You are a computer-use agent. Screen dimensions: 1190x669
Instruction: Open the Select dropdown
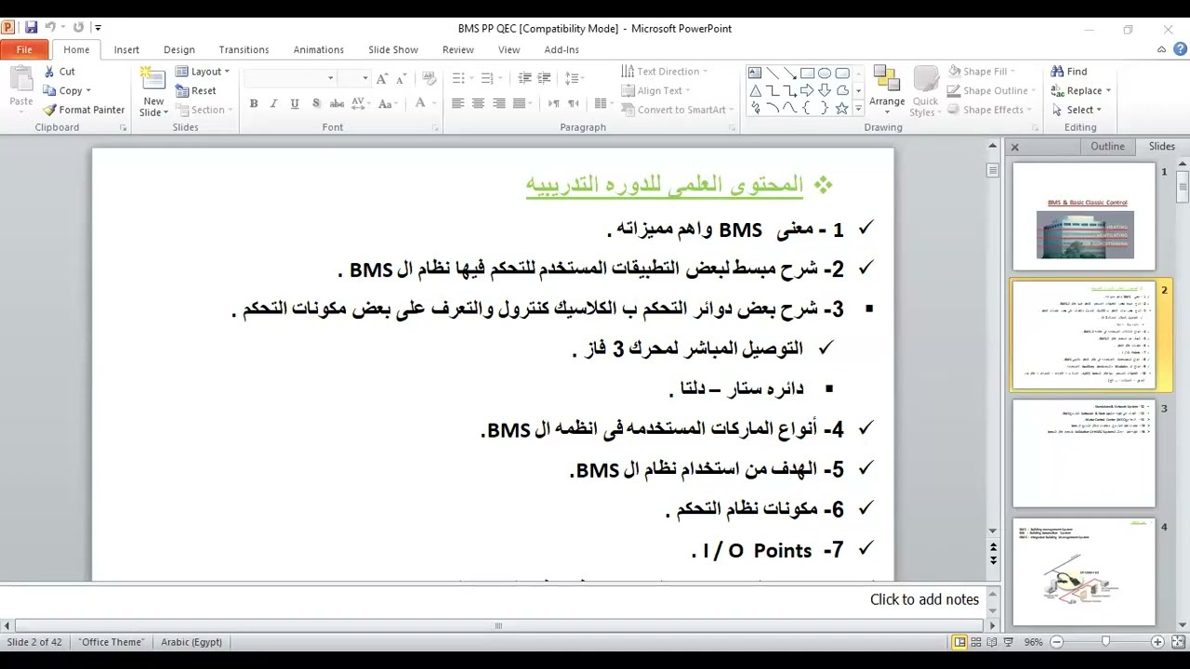point(1077,110)
